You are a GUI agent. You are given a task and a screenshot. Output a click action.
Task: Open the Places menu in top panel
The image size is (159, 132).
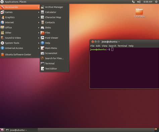(23, 2)
